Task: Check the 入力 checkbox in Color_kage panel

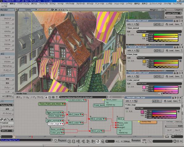Action: 127,111
